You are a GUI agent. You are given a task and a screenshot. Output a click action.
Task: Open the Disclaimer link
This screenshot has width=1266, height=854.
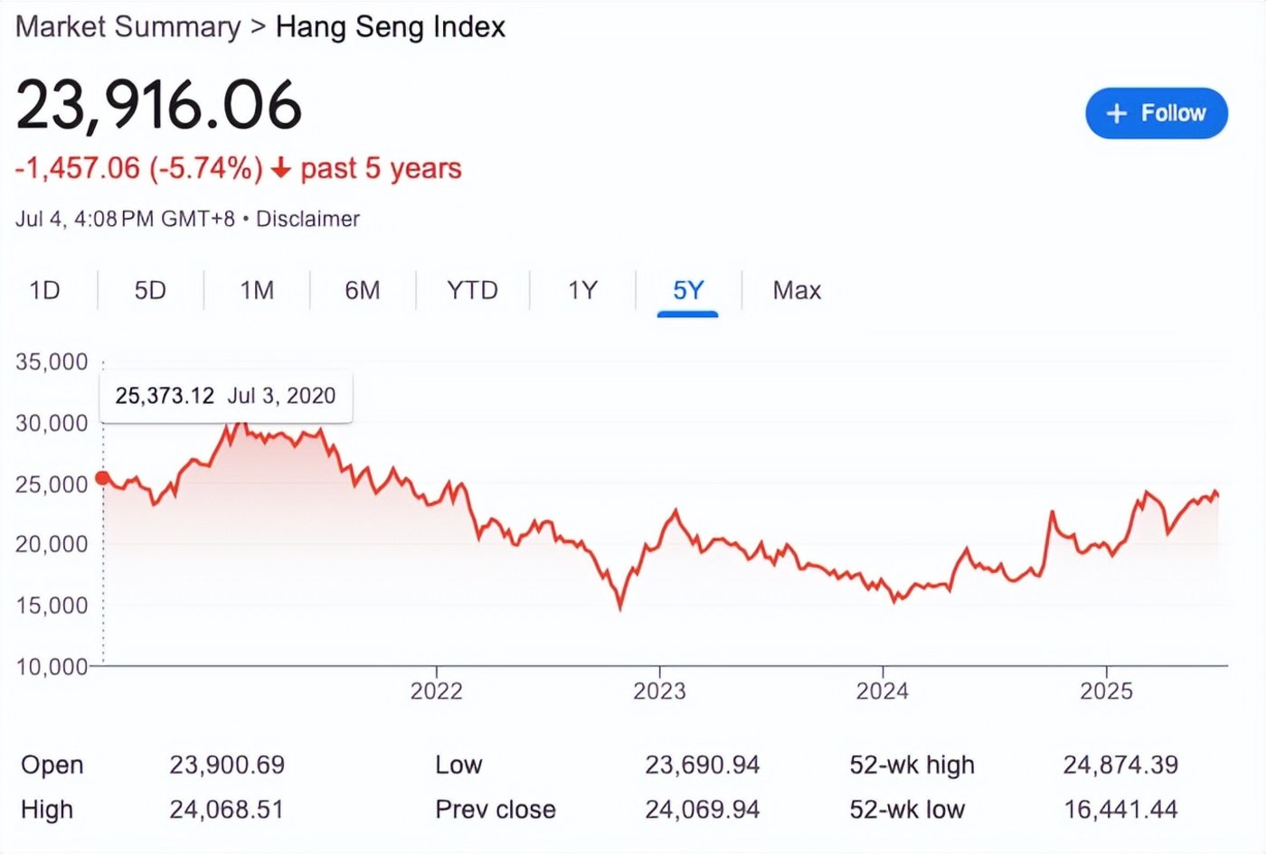[x=307, y=219]
